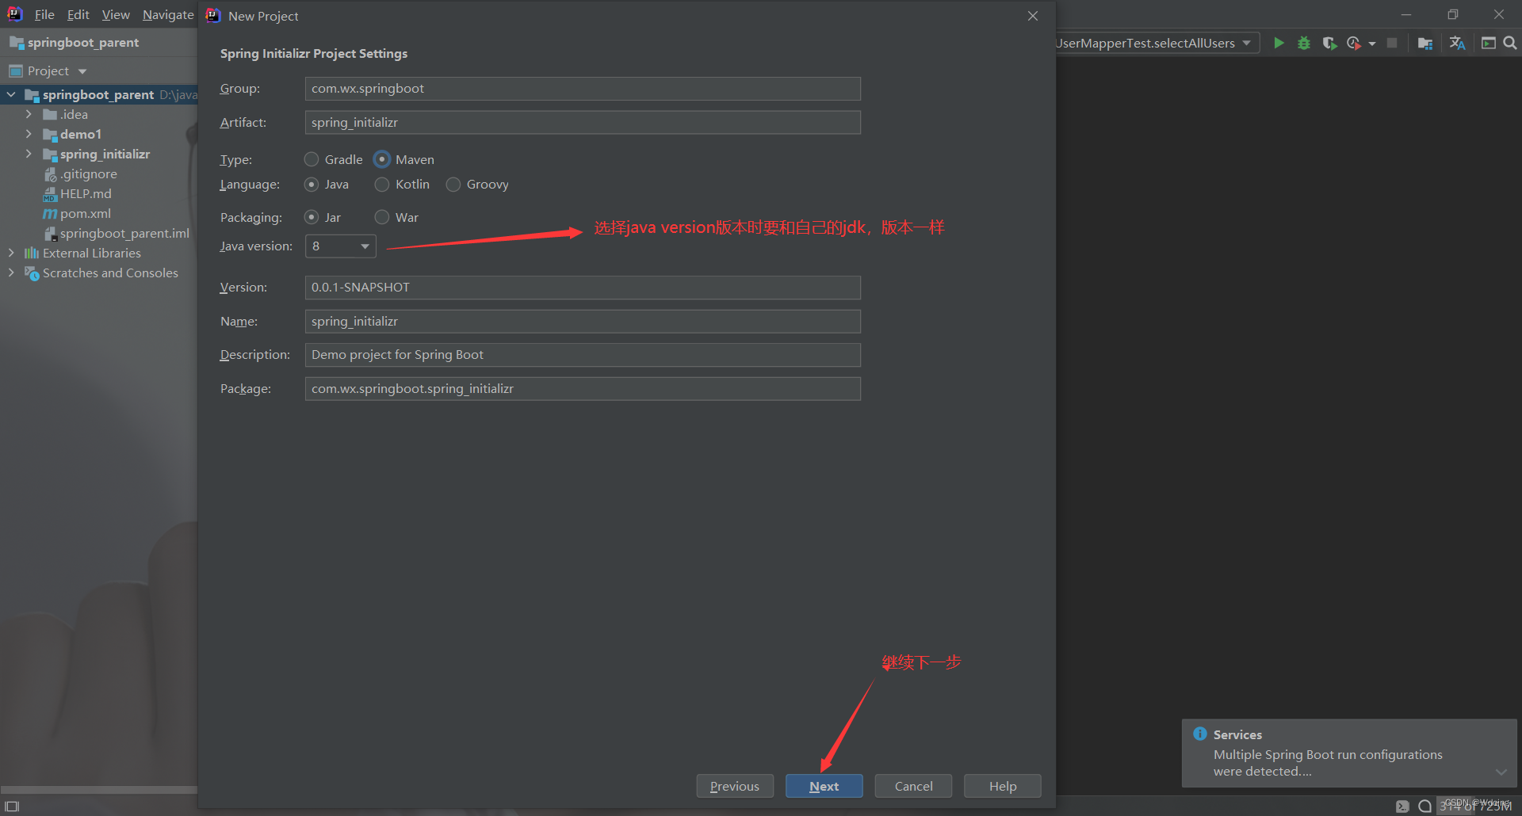Click the External Libraries bars icon
Screen dimensions: 1522x816
tap(32, 254)
